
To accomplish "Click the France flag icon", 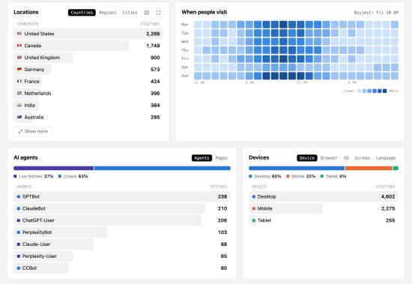I will click(x=19, y=81).
